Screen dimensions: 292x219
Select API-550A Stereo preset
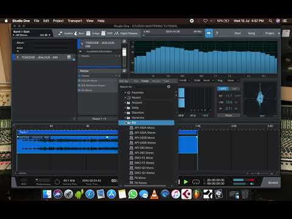click(x=145, y=133)
